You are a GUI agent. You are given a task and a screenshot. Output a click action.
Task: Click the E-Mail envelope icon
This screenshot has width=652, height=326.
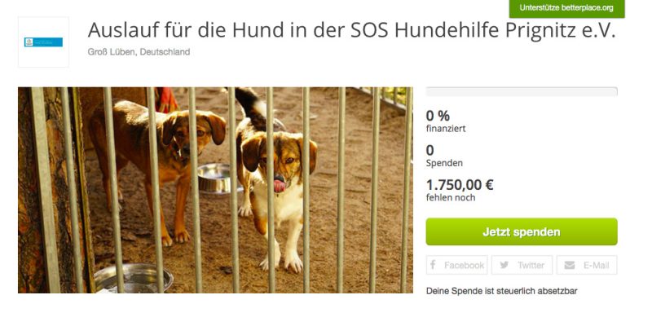570,265
